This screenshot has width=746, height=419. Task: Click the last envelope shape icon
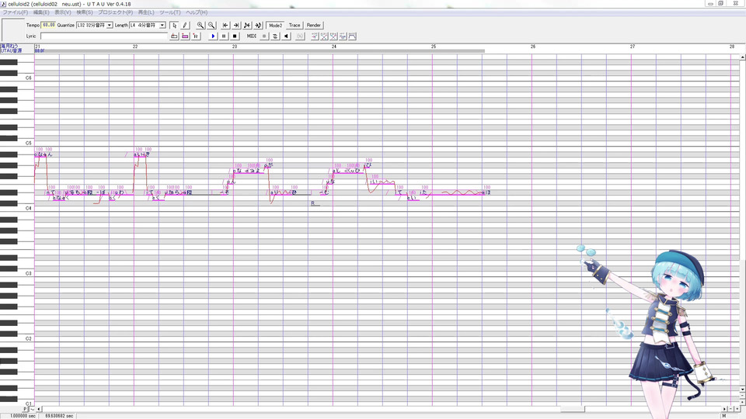(x=353, y=36)
